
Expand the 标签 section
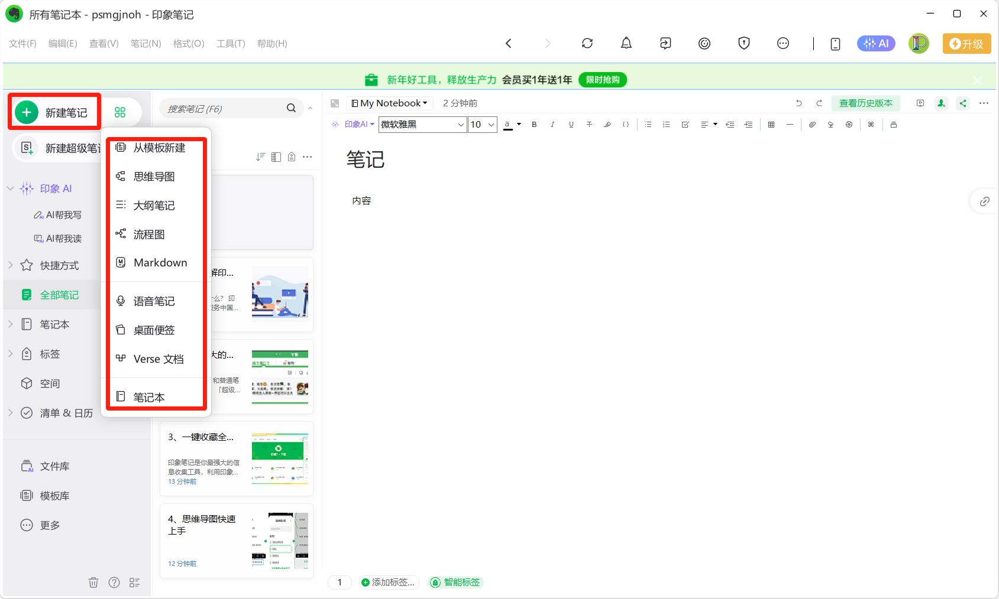(x=11, y=354)
